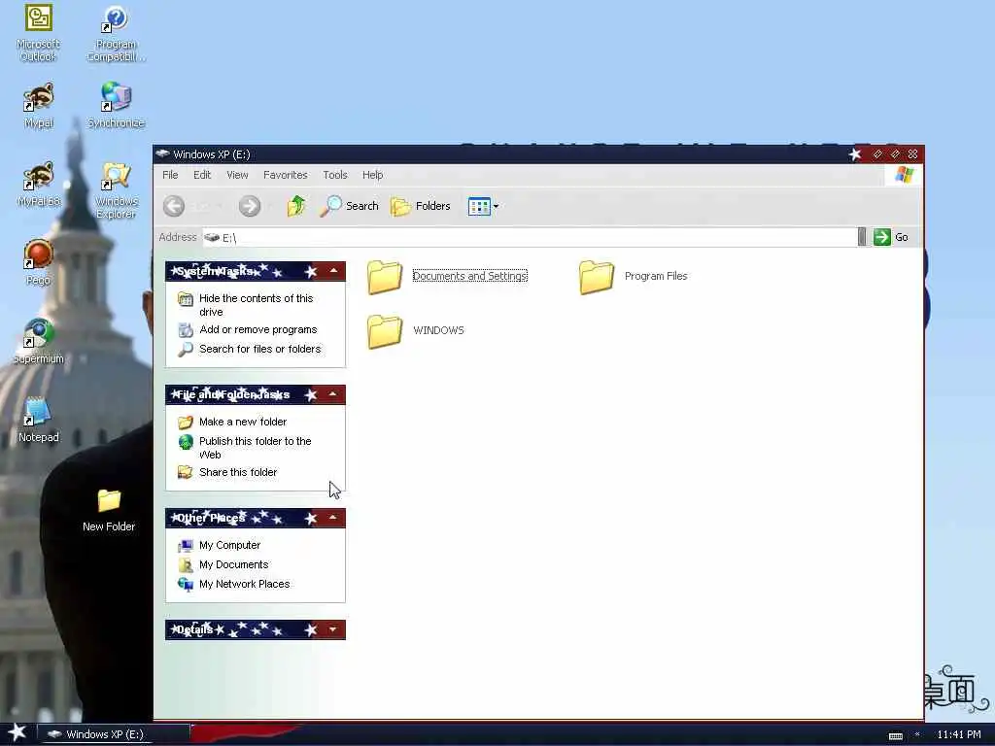The height and width of the screenshot is (746, 995).
Task: Click the Back navigation button
Action: tap(174, 206)
